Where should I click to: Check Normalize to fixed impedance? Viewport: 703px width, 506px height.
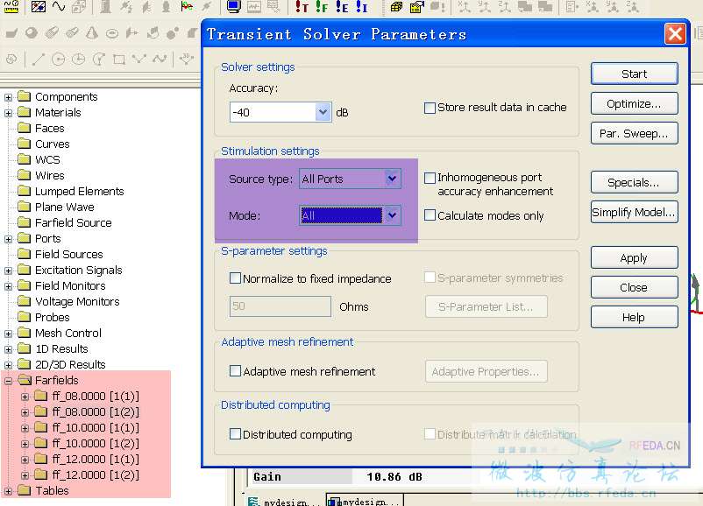[x=235, y=278]
